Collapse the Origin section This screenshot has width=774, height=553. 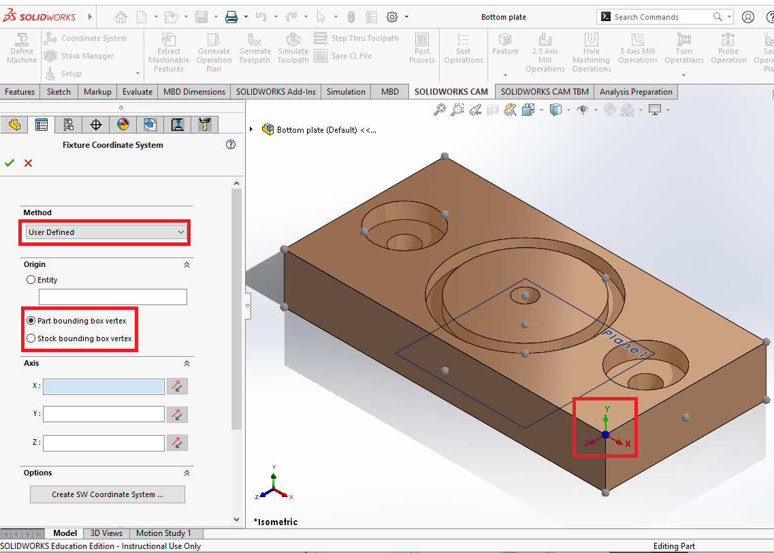coord(187,265)
